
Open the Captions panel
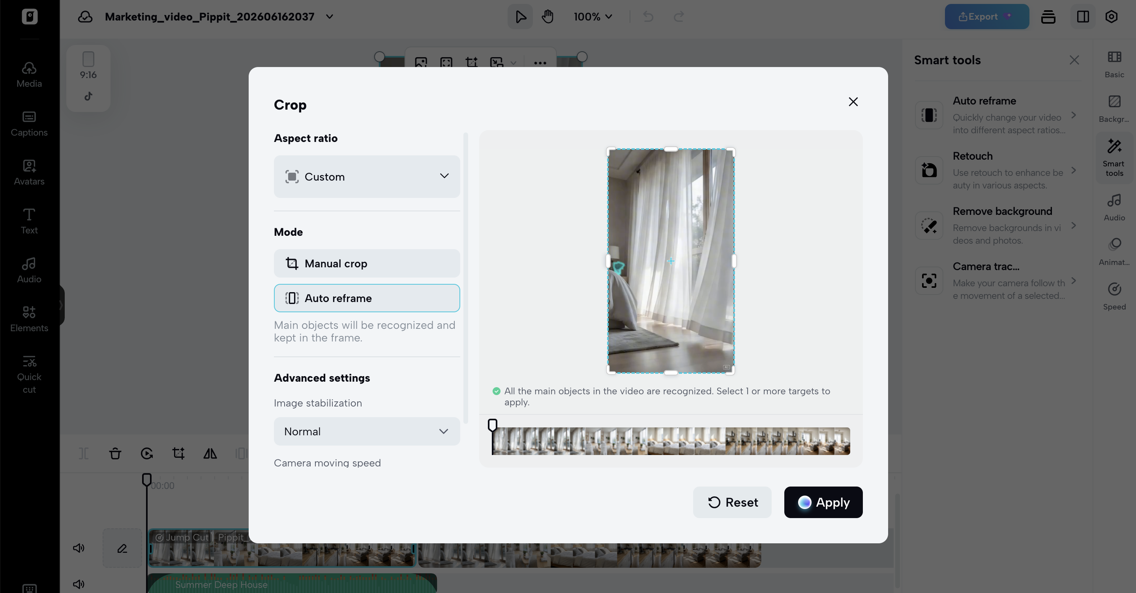pyautogui.click(x=29, y=123)
